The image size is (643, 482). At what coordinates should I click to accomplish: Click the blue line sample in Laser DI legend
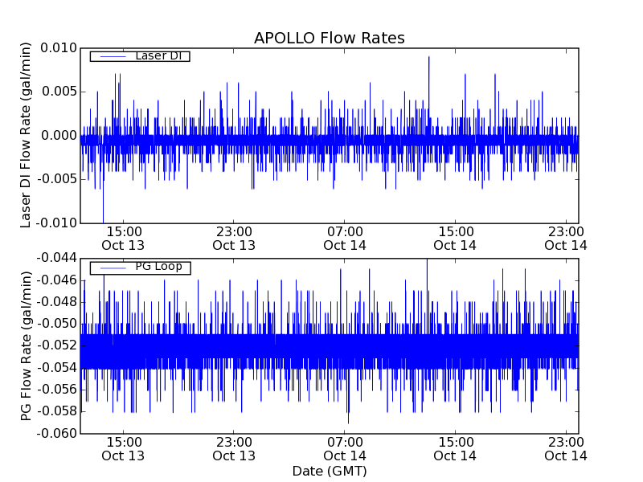click(112, 56)
